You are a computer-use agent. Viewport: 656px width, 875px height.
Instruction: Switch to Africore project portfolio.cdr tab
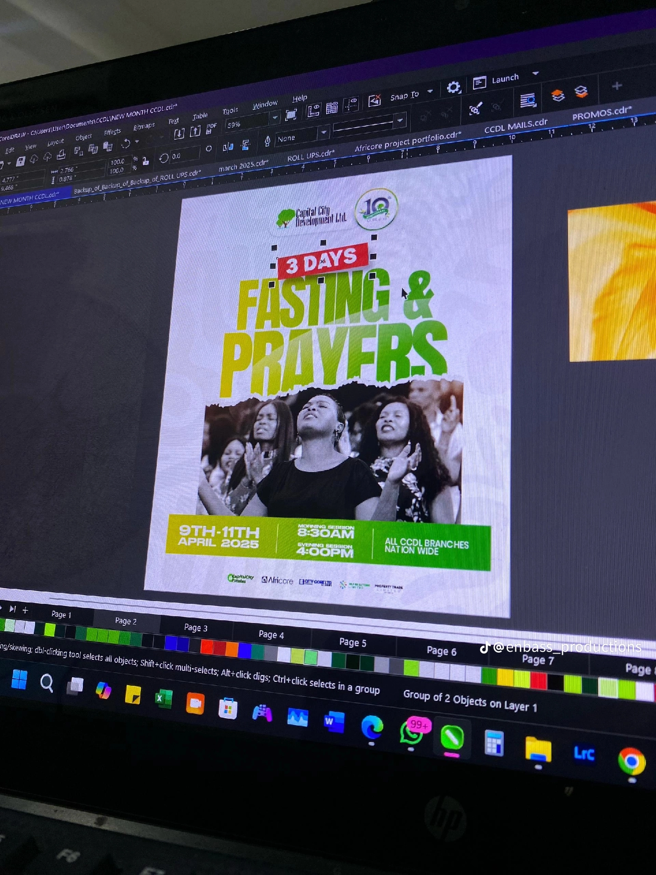[408, 141]
